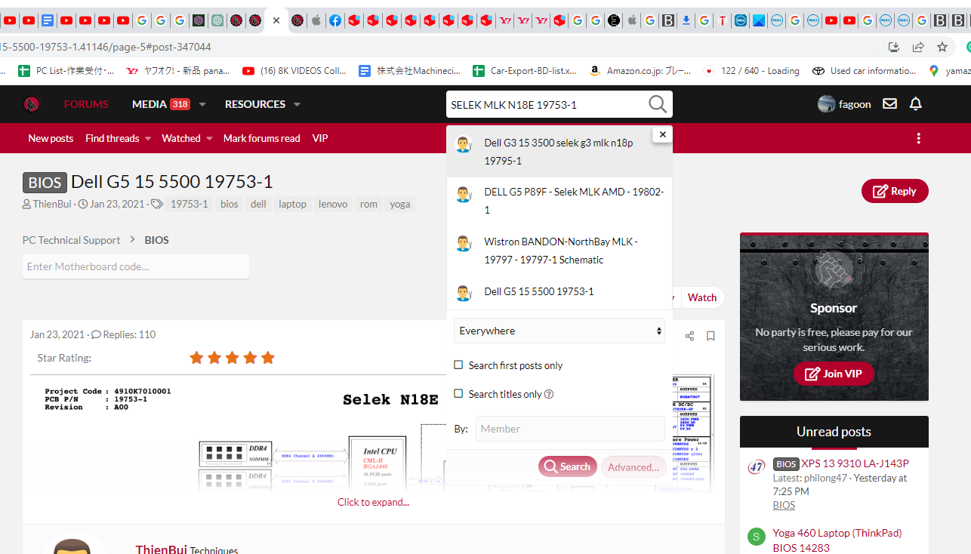Image resolution: width=971 pixels, height=554 pixels.
Task: Open the FORUMS menu item
Action: pos(85,103)
